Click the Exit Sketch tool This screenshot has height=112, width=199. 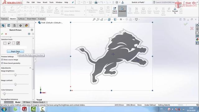click(x=4, y=10)
